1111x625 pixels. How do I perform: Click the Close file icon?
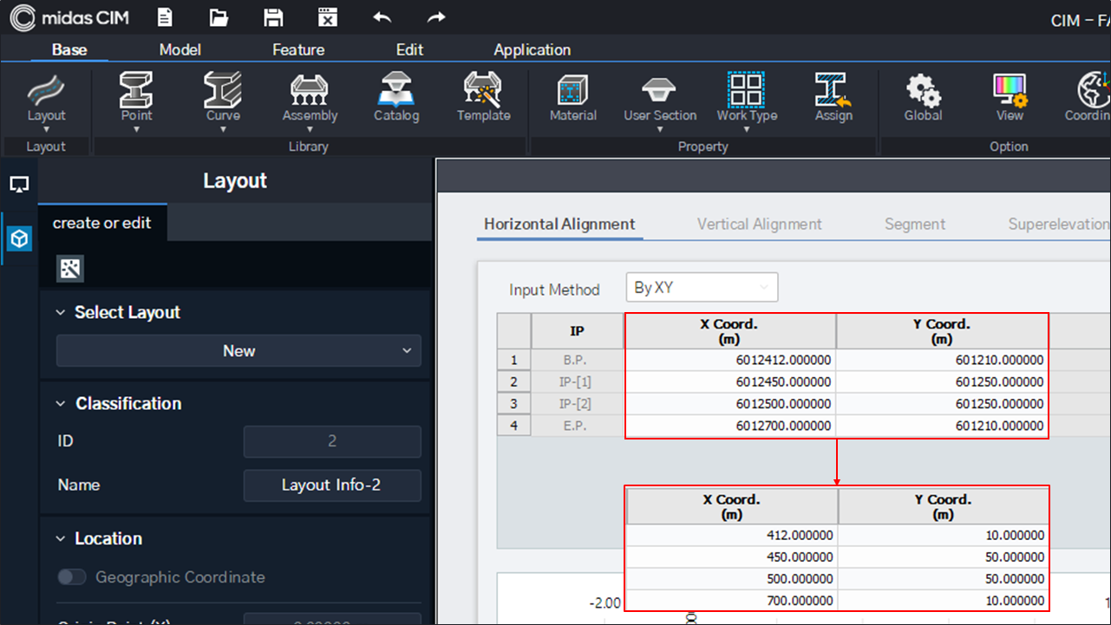327,17
